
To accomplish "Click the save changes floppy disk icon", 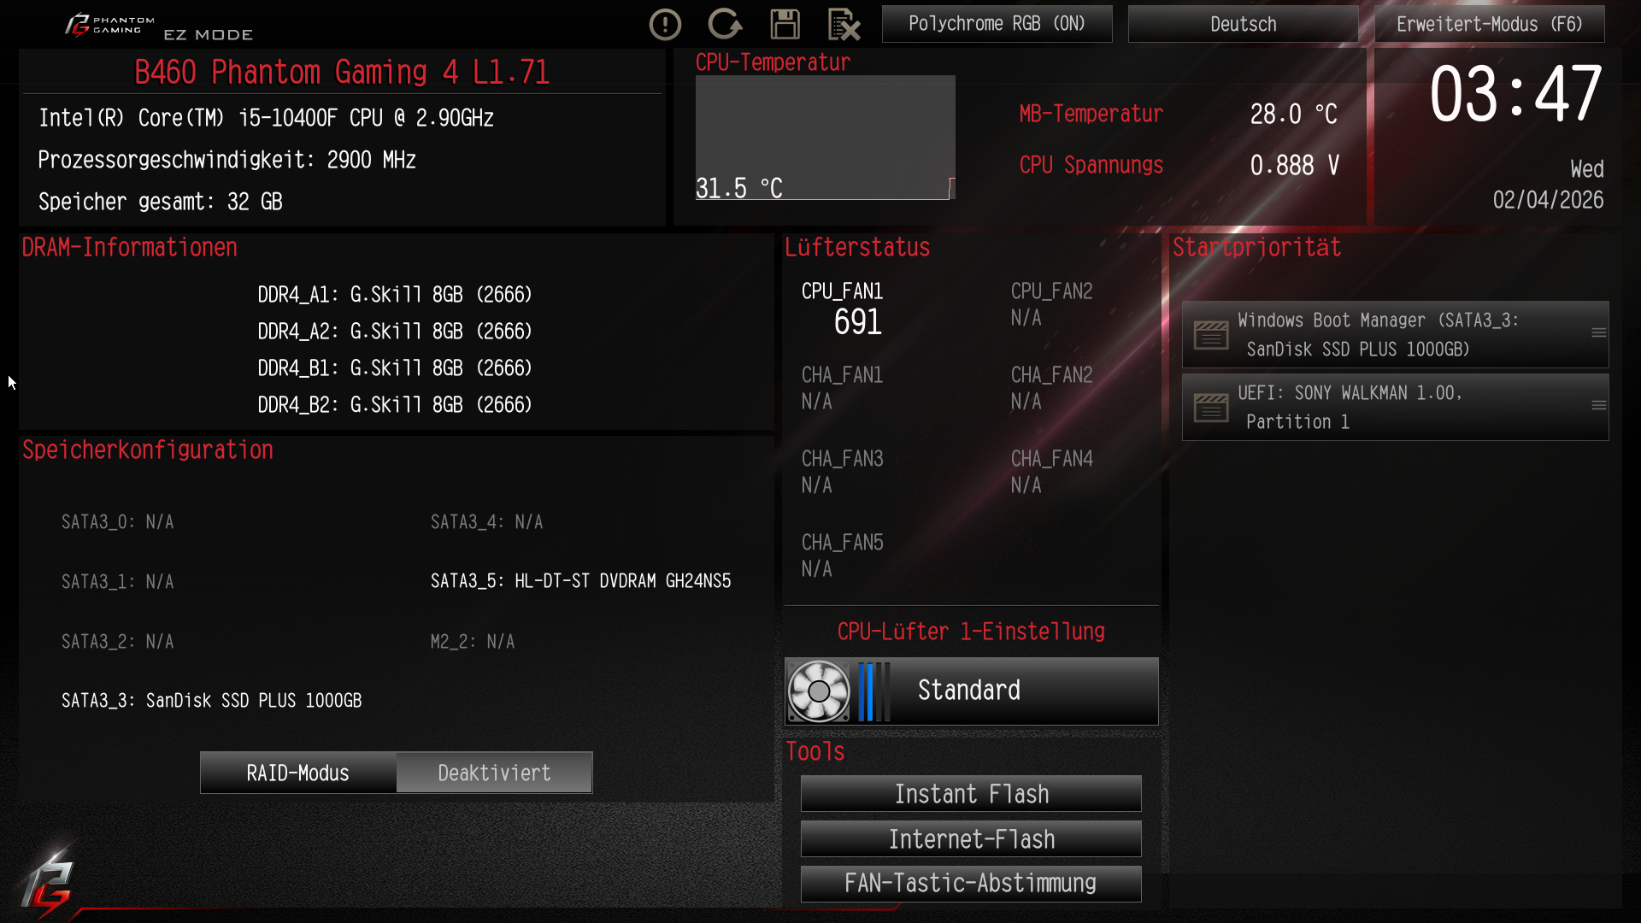I will point(785,24).
